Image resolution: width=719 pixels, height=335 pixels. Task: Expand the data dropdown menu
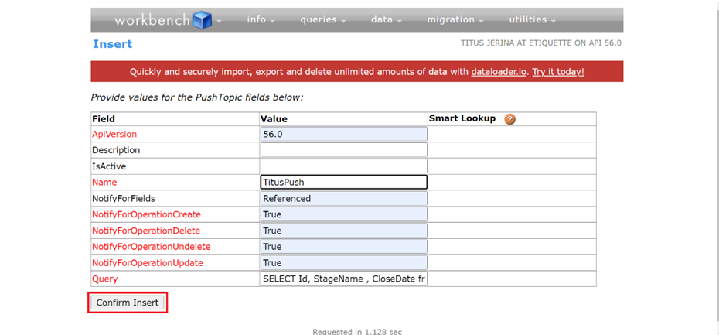[386, 20]
